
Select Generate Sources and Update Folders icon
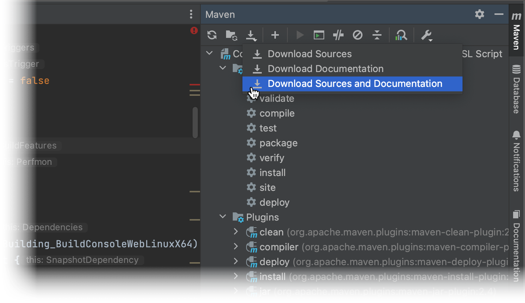(231, 35)
